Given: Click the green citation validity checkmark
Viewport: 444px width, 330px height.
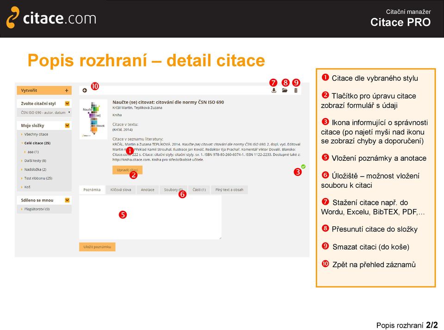Looking at the screenshot, I should tap(303, 167).
